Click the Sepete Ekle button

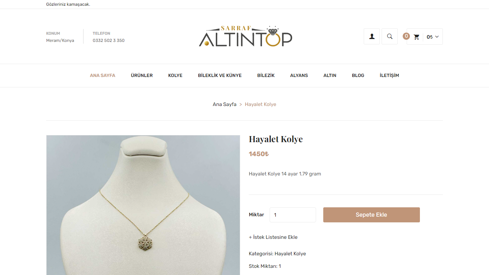click(372, 215)
